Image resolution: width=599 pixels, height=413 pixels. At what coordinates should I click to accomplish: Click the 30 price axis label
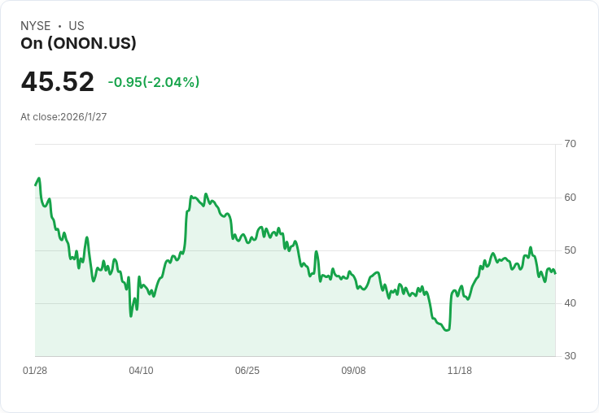[x=570, y=356]
